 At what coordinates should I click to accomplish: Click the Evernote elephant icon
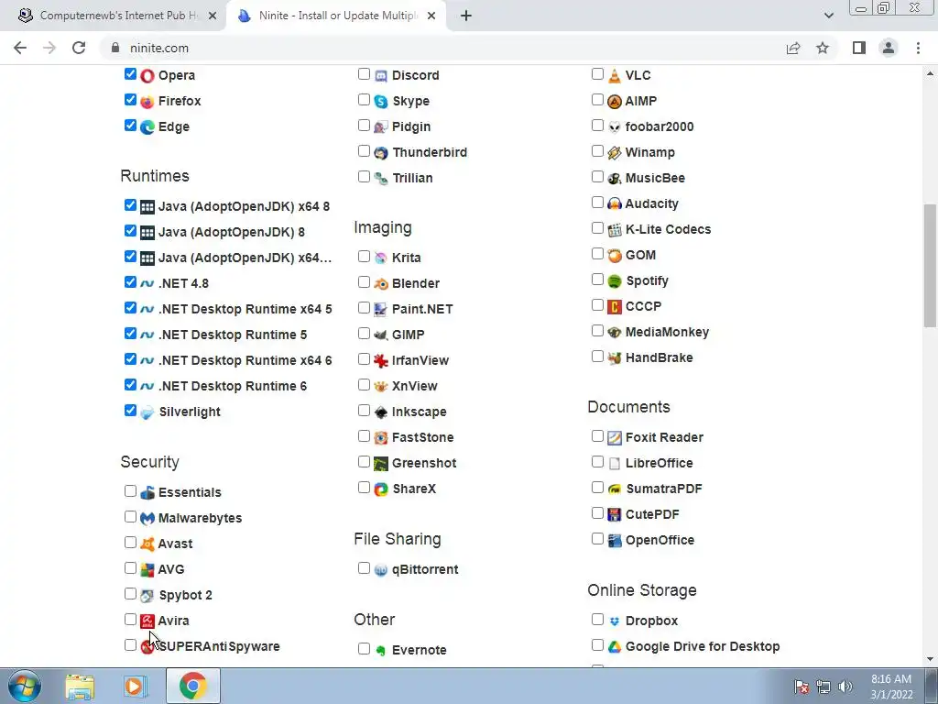(381, 650)
